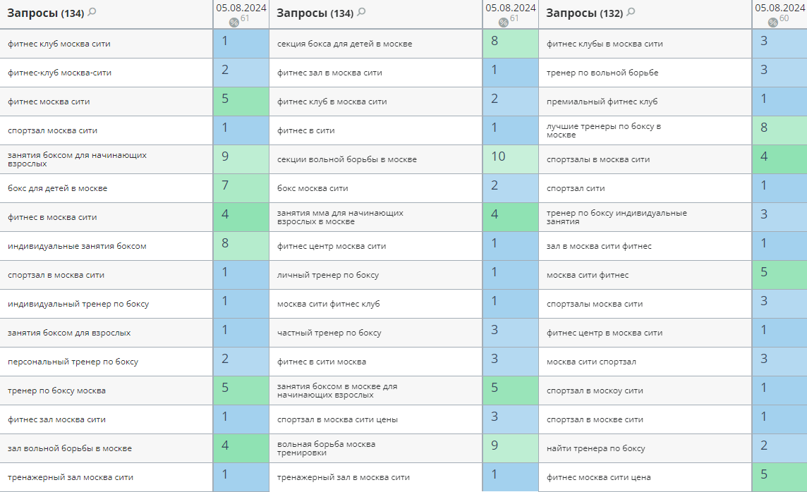The width and height of the screenshot is (807, 492).
Task: Click the left table's 05.08.2024 date header
Action: pyautogui.click(x=241, y=8)
